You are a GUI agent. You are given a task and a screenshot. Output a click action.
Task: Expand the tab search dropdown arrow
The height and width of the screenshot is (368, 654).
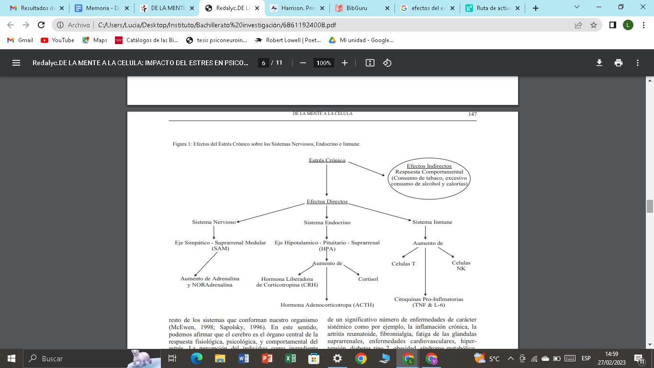[577, 7]
